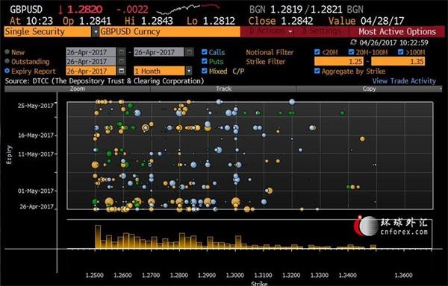
Task: Select the Outstanding radio button
Action: click(x=7, y=61)
